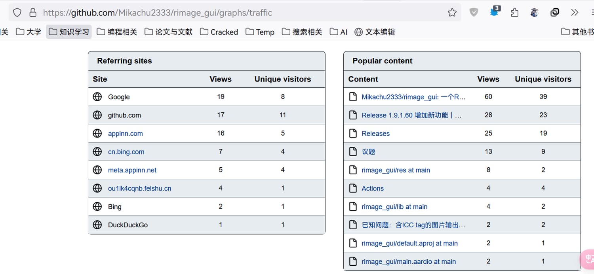The height and width of the screenshot is (274, 594).
Task: Open the 知识学习 bookmarks folder
Action: click(69, 32)
